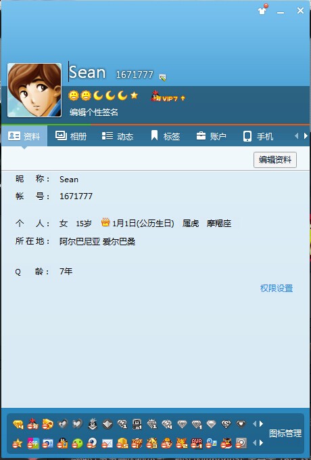Click the edit pencil icon beside account number
The image size is (311, 460).
[x=162, y=77]
